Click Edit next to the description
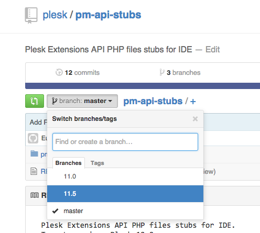 point(212,50)
